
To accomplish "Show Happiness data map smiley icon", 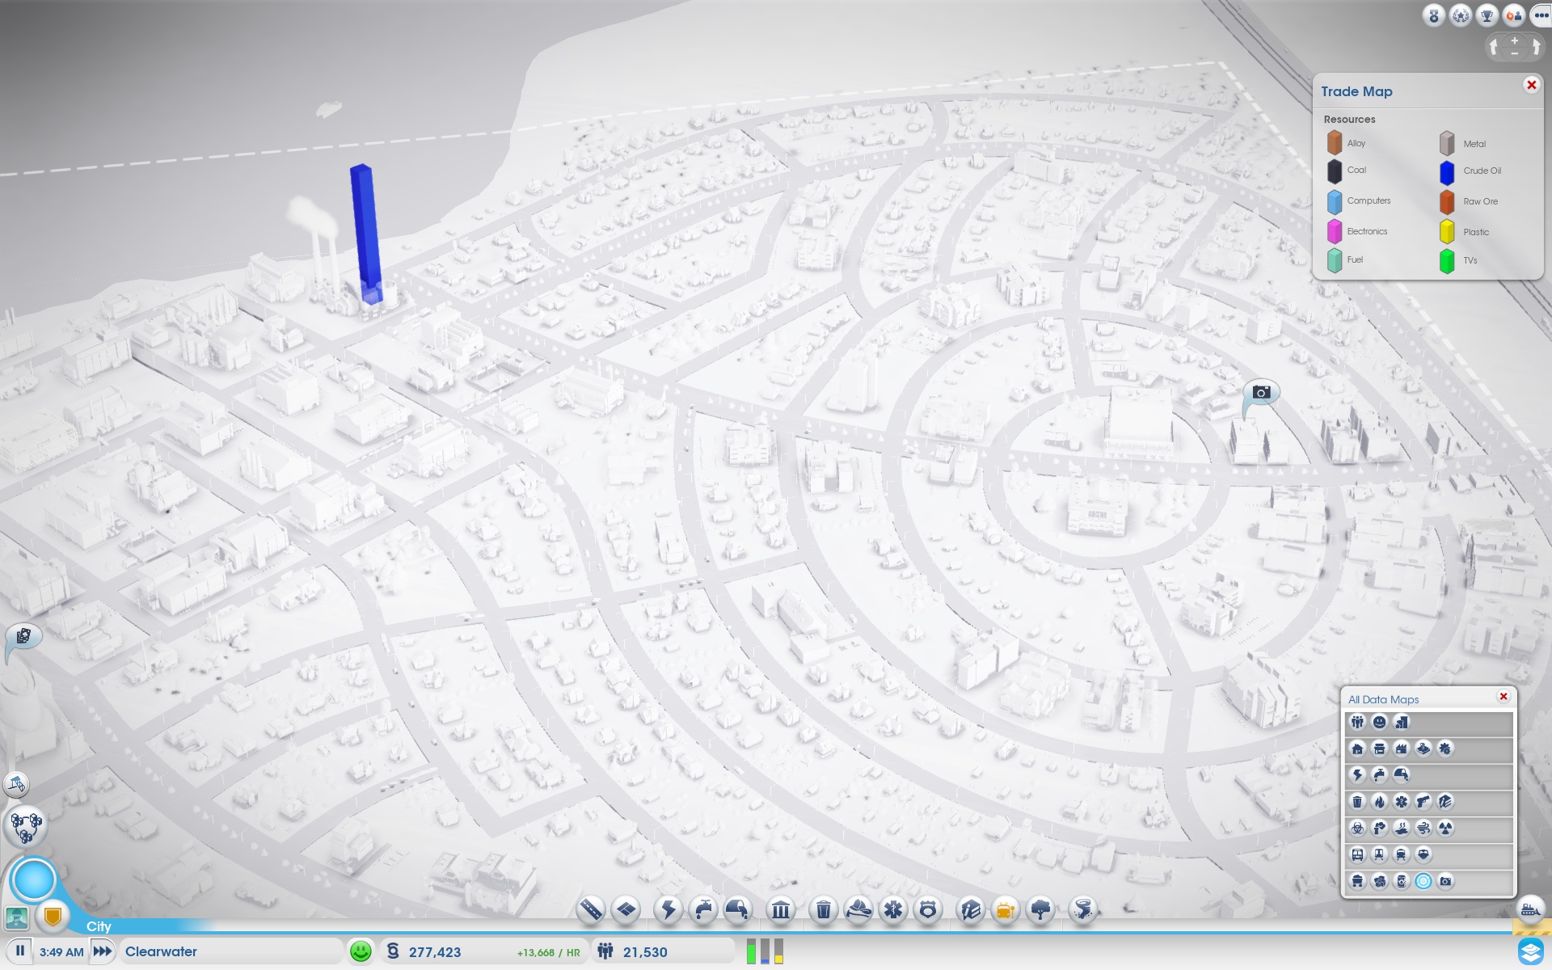I will tap(1379, 722).
